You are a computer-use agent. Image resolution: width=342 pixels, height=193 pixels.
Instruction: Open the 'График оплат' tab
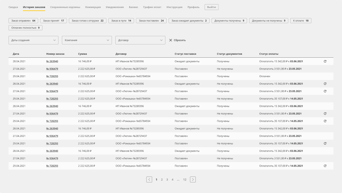point(152,7)
